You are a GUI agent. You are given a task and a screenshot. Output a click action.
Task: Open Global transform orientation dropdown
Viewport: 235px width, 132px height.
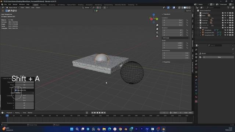click(87, 8)
